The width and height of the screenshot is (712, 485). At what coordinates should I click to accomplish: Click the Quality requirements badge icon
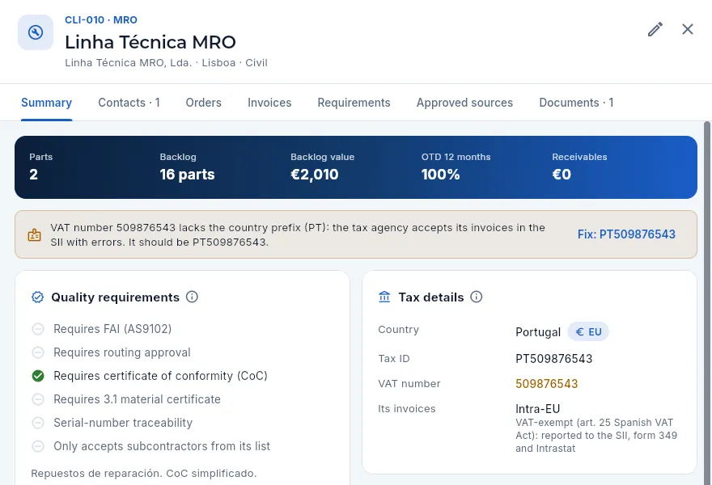(38, 297)
